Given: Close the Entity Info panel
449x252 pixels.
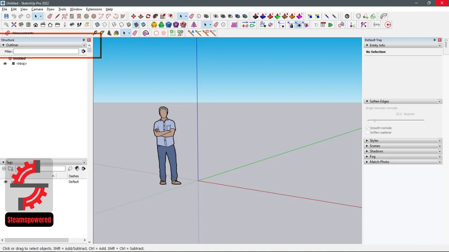Looking at the screenshot, I should [440, 45].
